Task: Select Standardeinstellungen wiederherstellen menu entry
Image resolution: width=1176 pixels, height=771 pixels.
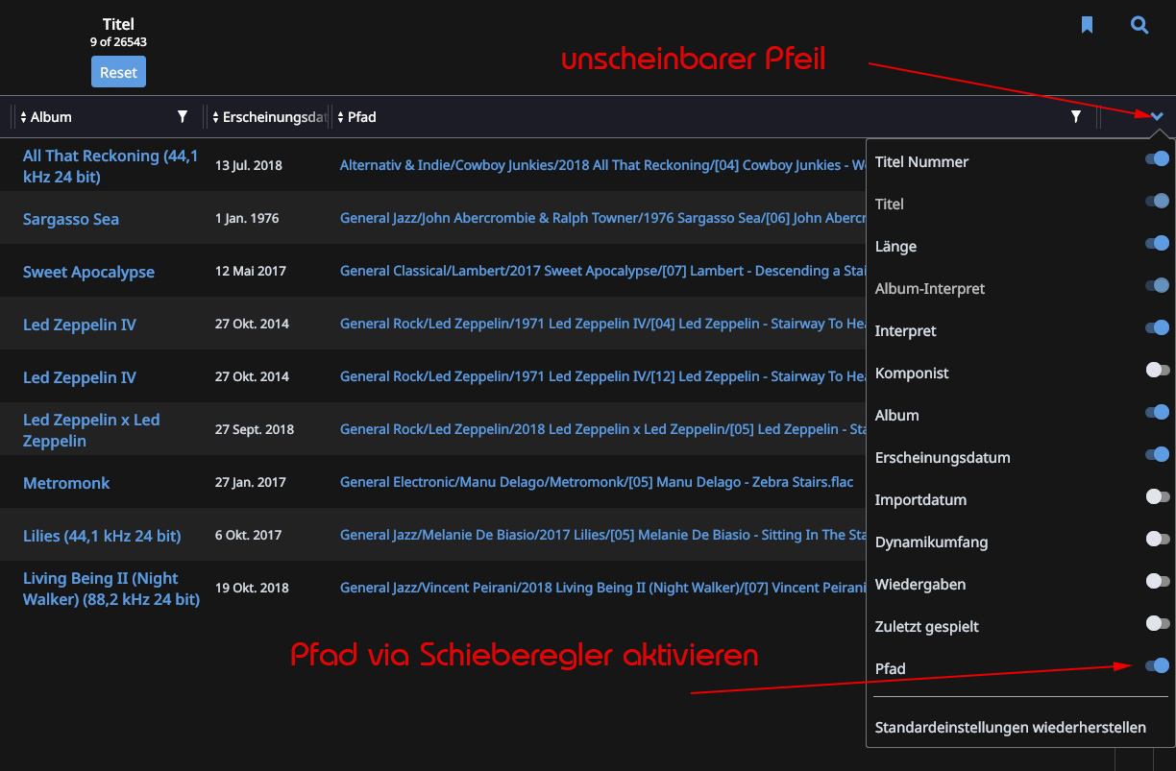Action: click(1010, 727)
